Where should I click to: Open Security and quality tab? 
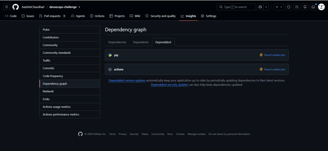pyautogui.click(x=160, y=16)
